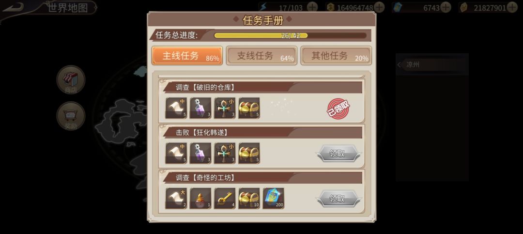Switch to the 其他任务 tab
Viewport: 523px width, 234px height.
pyautogui.click(x=336, y=56)
